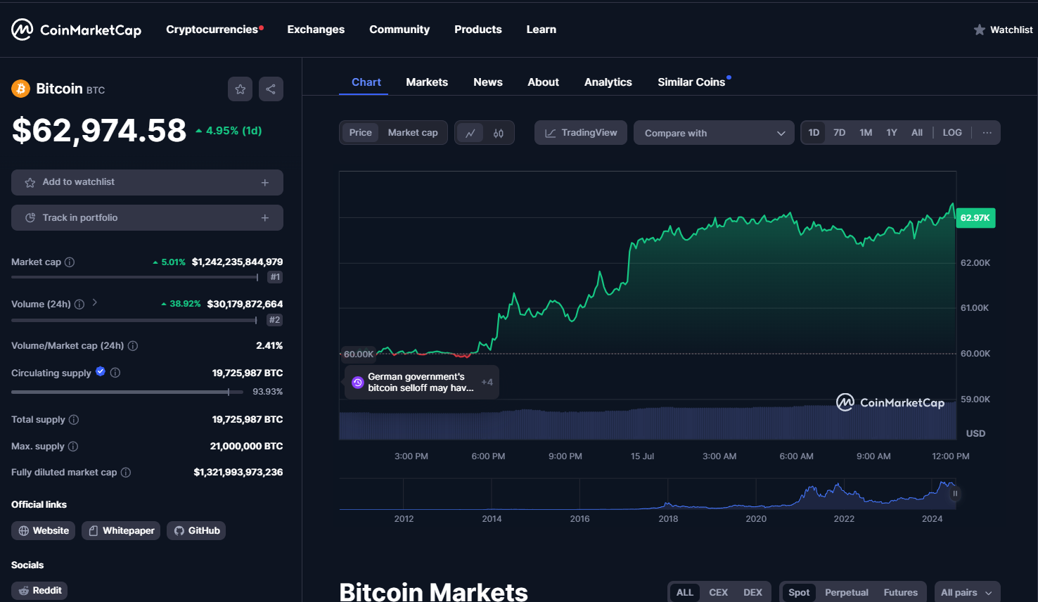Click the Volume/Market cap (24h) info icon
This screenshot has width=1038, height=602.
pos(133,346)
